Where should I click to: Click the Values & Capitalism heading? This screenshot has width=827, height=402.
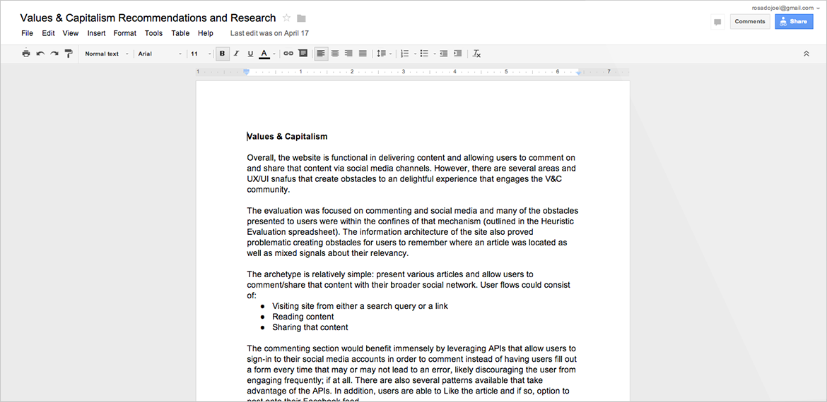(288, 137)
